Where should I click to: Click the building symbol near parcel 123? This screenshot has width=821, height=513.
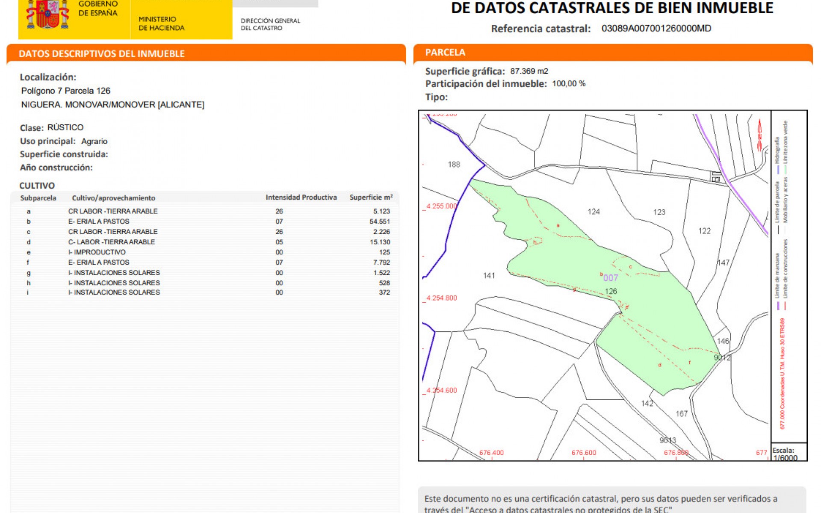pyautogui.click(x=716, y=176)
